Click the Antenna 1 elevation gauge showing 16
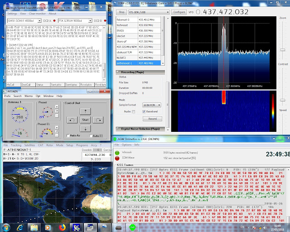Screen dimensions: 290x232 tap(19, 132)
